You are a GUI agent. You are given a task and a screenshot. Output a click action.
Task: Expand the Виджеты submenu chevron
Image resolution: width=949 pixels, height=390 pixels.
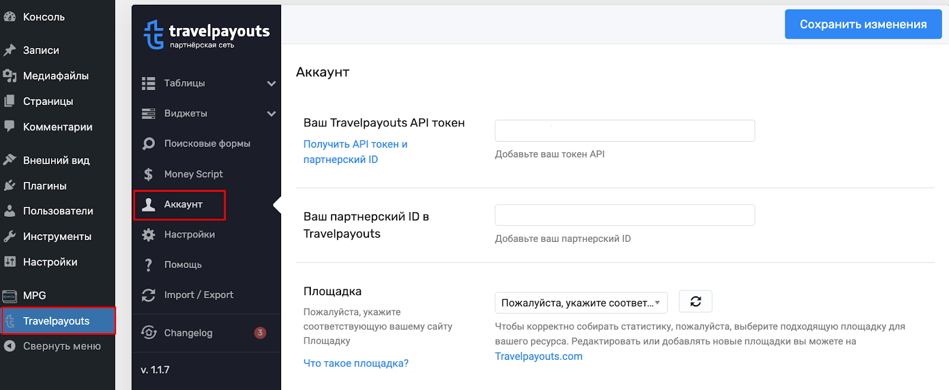(x=271, y=114)
